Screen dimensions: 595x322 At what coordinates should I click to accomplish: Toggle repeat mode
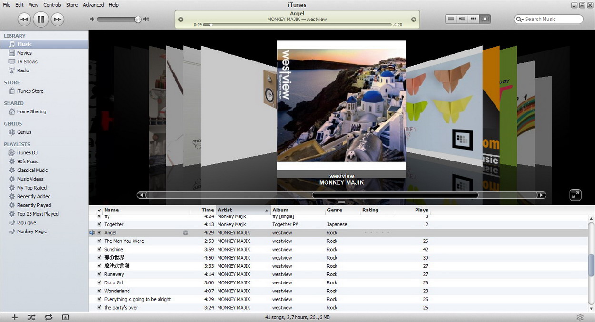(49, 317)
